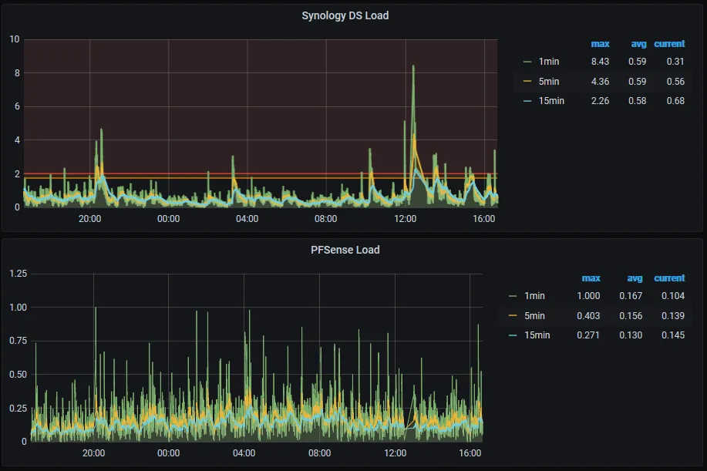Click the 1.25 y-axis label on PFSense graph
Viewport: 707px width, 471px height.
[18, 274]
